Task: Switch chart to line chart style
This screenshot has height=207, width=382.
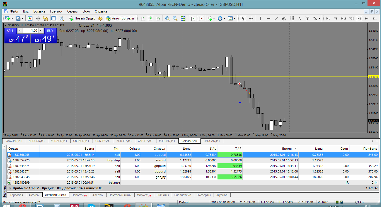Action: pyautogui.click(x=158, y=18)
